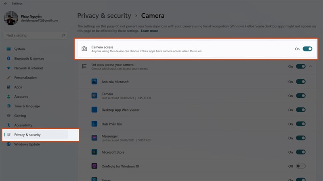Click the search magnifier in Find a setting
Viewport: 323px width, 181px height.
tap(63, 35)
